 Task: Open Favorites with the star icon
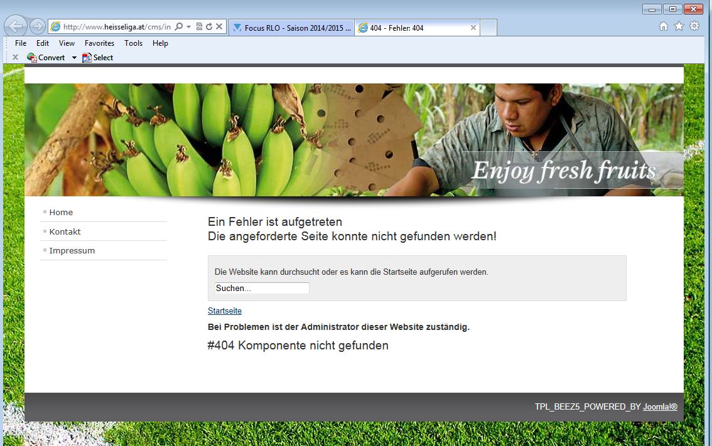(x=679, y=26)
